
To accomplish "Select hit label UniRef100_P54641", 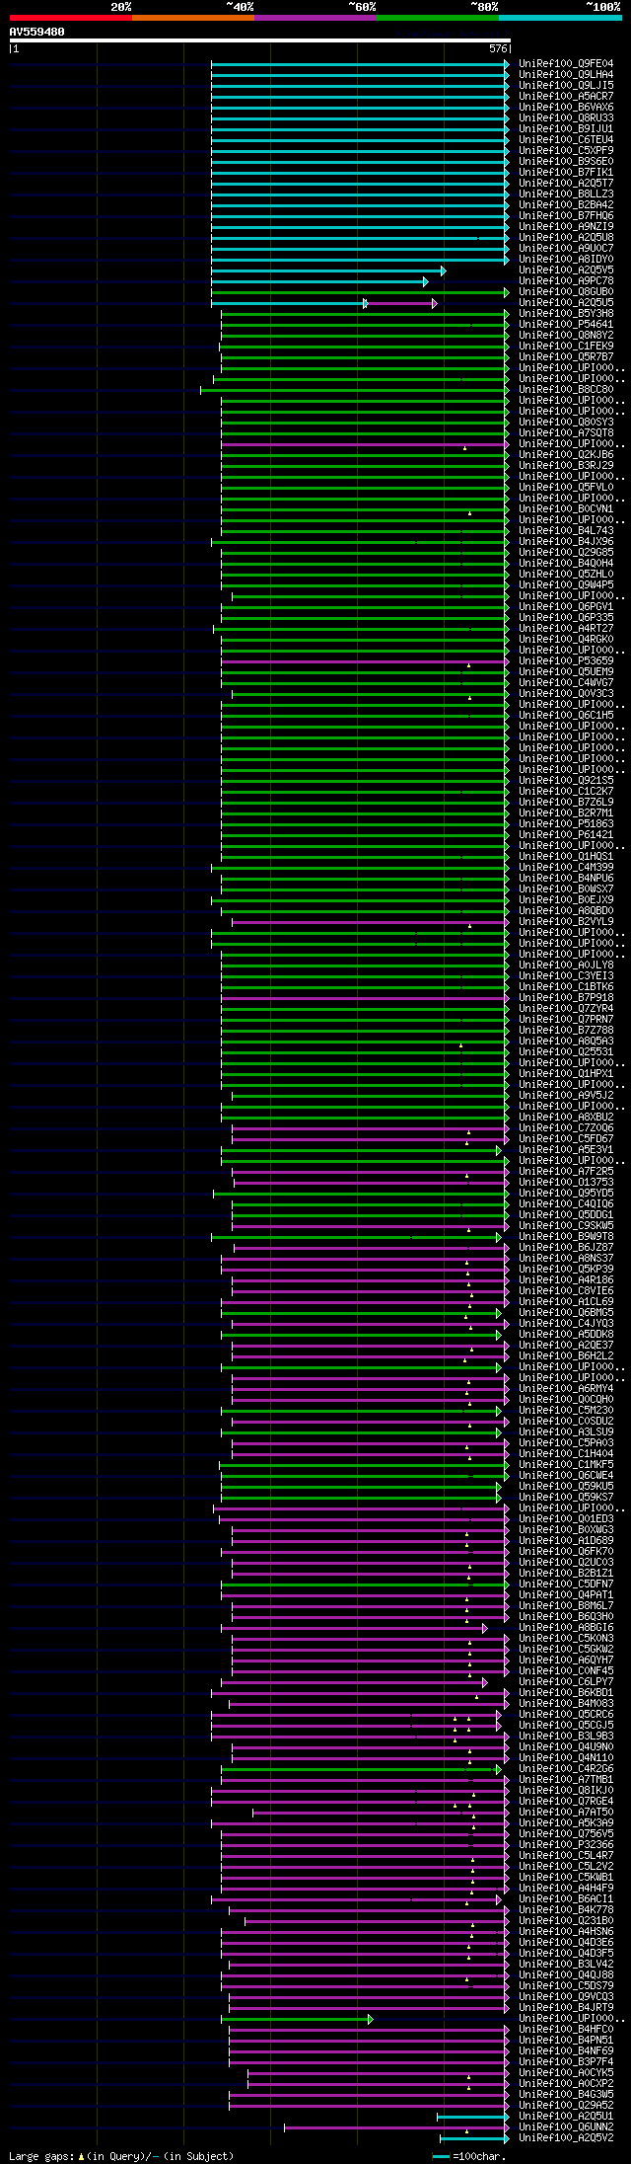I will click(x=566, y=325).
